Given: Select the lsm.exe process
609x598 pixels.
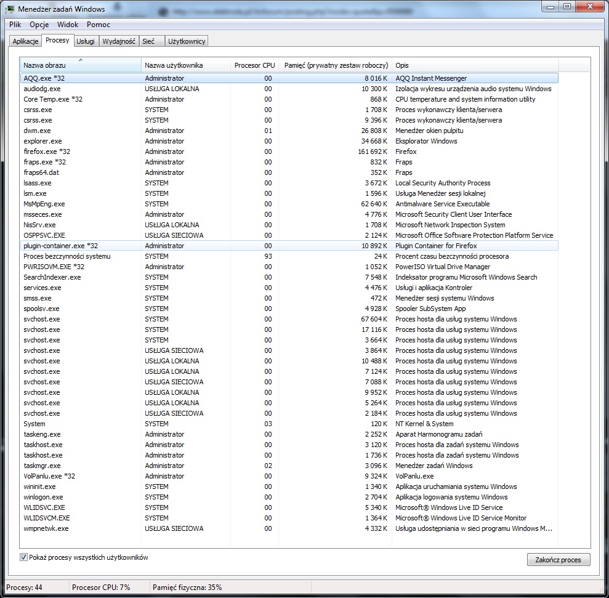Looking at the screenshot, I should click(289, 193).
